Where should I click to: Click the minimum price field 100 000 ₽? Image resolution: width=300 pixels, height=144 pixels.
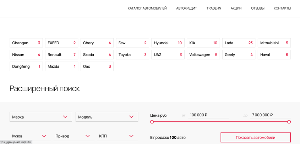(208, 115)
